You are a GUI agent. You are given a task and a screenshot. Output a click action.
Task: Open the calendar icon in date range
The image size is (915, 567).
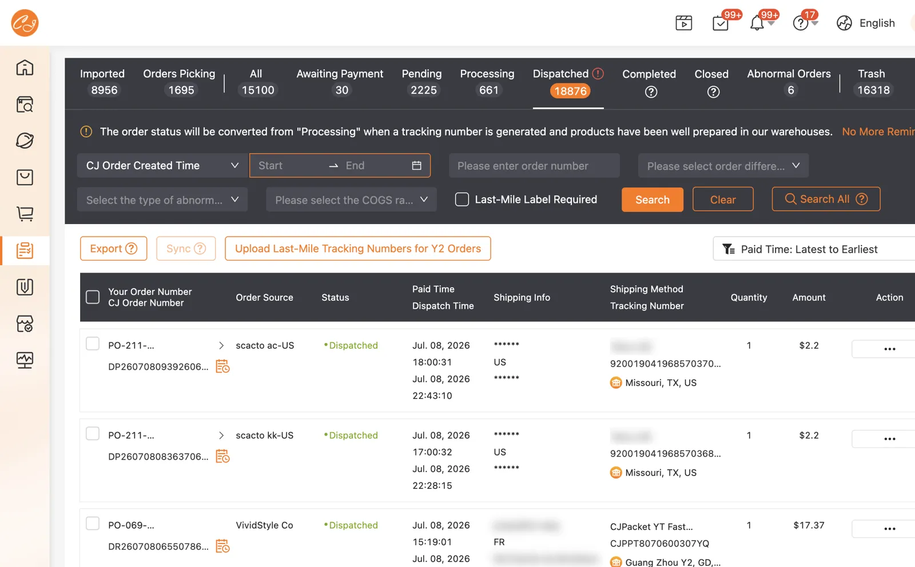pos(416,166)
